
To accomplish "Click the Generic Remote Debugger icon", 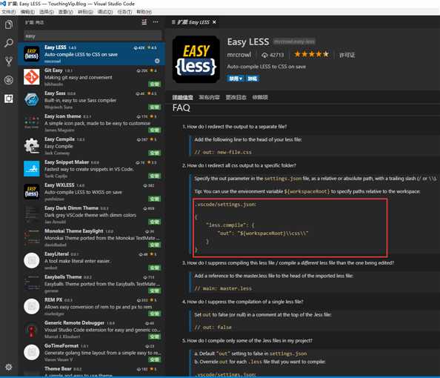I will click(31, 329).
